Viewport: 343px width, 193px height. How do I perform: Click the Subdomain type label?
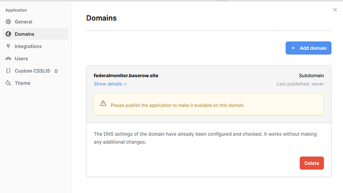[311, 76]
